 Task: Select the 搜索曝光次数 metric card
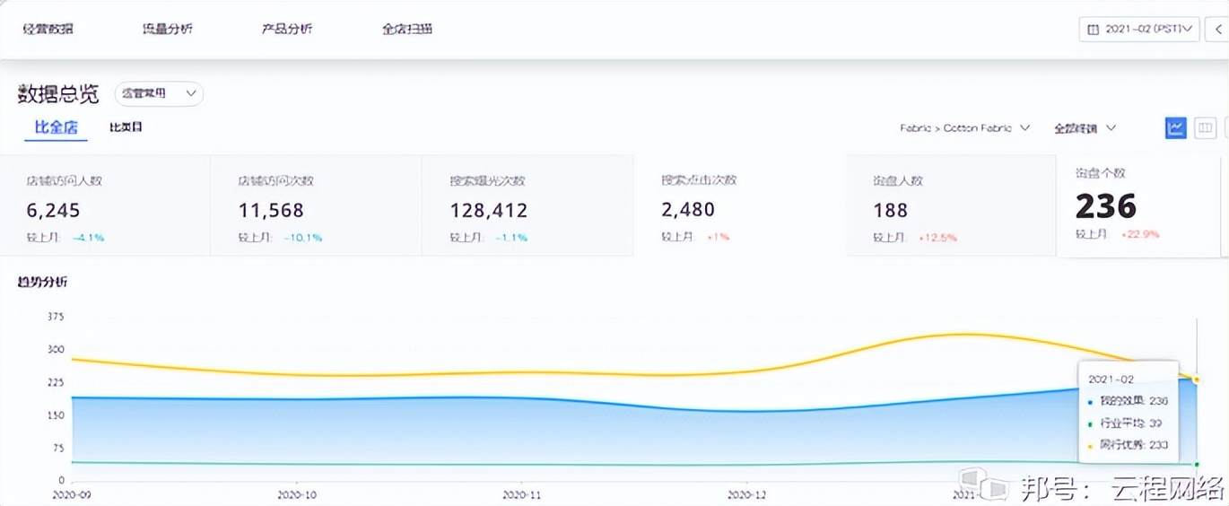pos(527,205)
